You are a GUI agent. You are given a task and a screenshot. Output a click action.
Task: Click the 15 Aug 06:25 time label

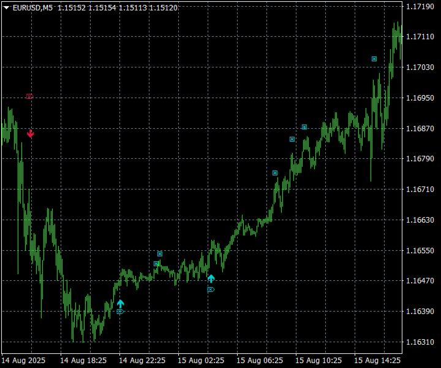260,361
